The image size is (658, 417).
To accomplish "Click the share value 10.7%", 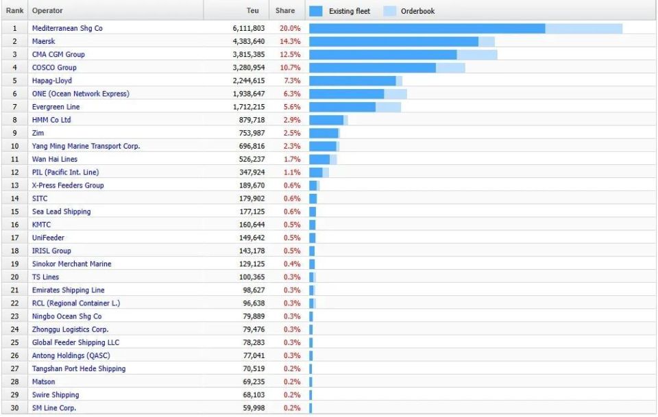I will click(291, 68).
